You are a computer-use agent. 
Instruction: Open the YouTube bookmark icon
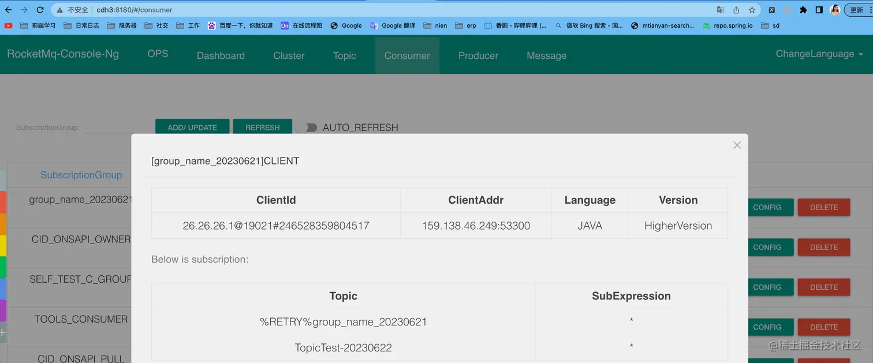pos(8,25)
